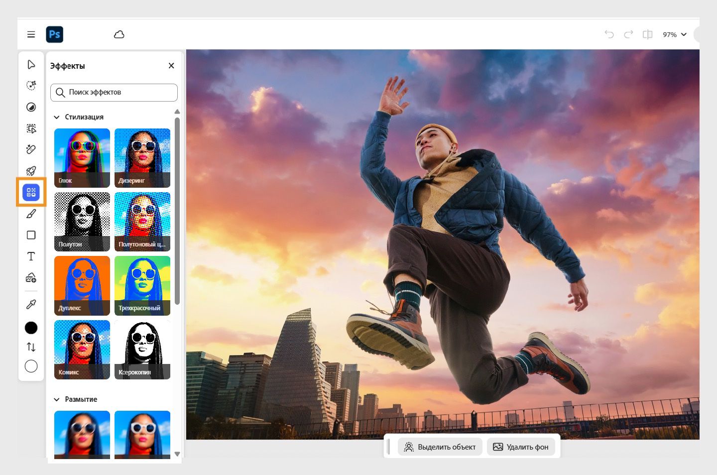Viewport: 717px width, 475px height.
Task: Apply the Полутон effect
Action: (x=82, y=222)
